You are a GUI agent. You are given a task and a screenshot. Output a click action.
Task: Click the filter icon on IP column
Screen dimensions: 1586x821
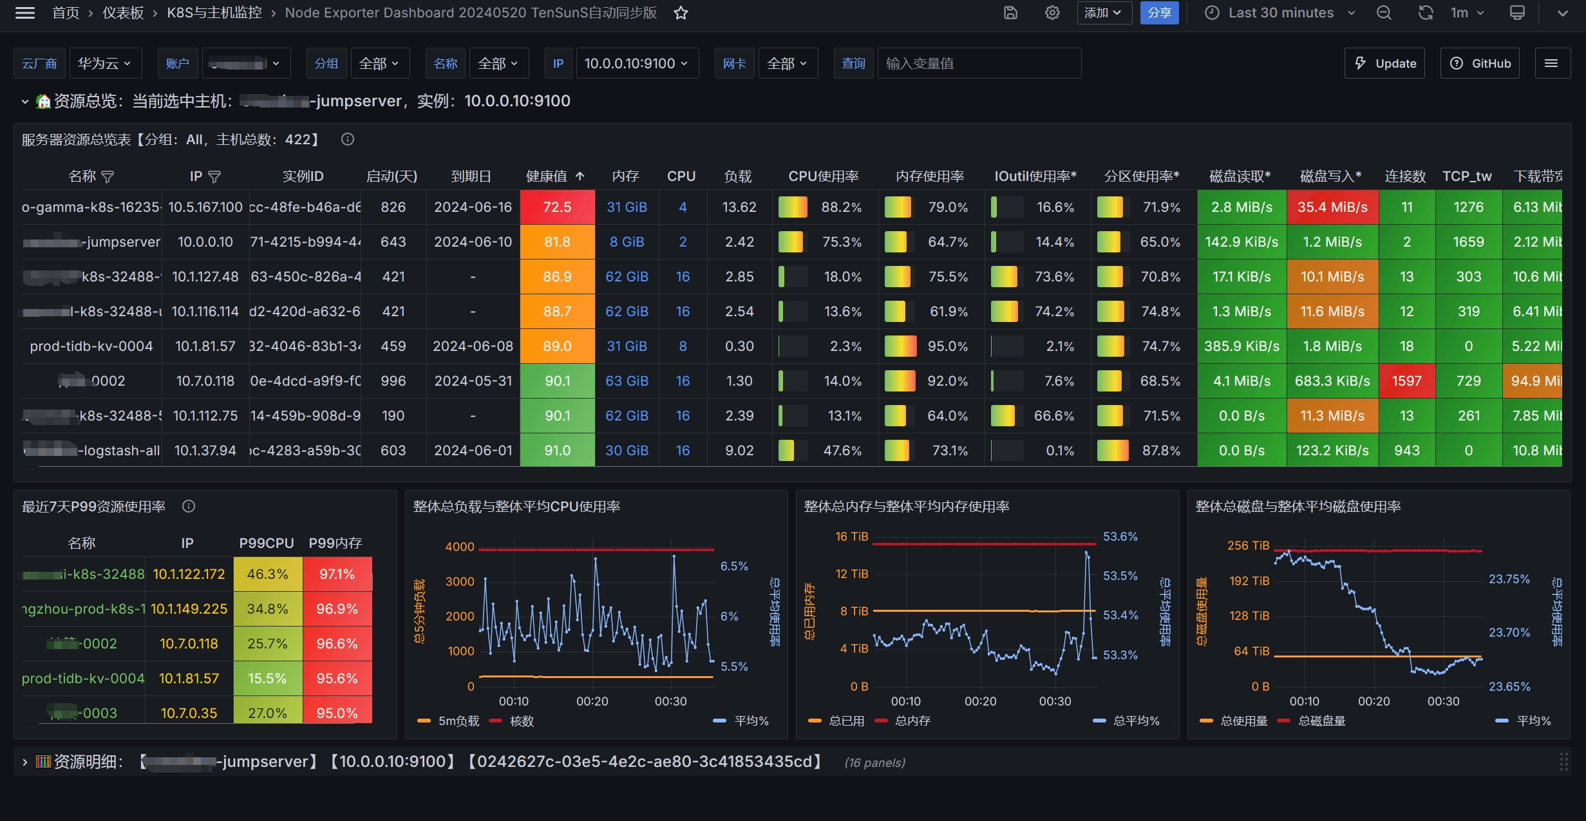pyautogui.click(x=214, y=176)
